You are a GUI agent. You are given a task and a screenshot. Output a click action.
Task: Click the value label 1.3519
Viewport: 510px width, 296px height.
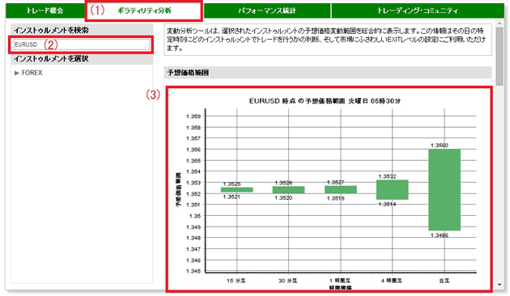point(335,198)
